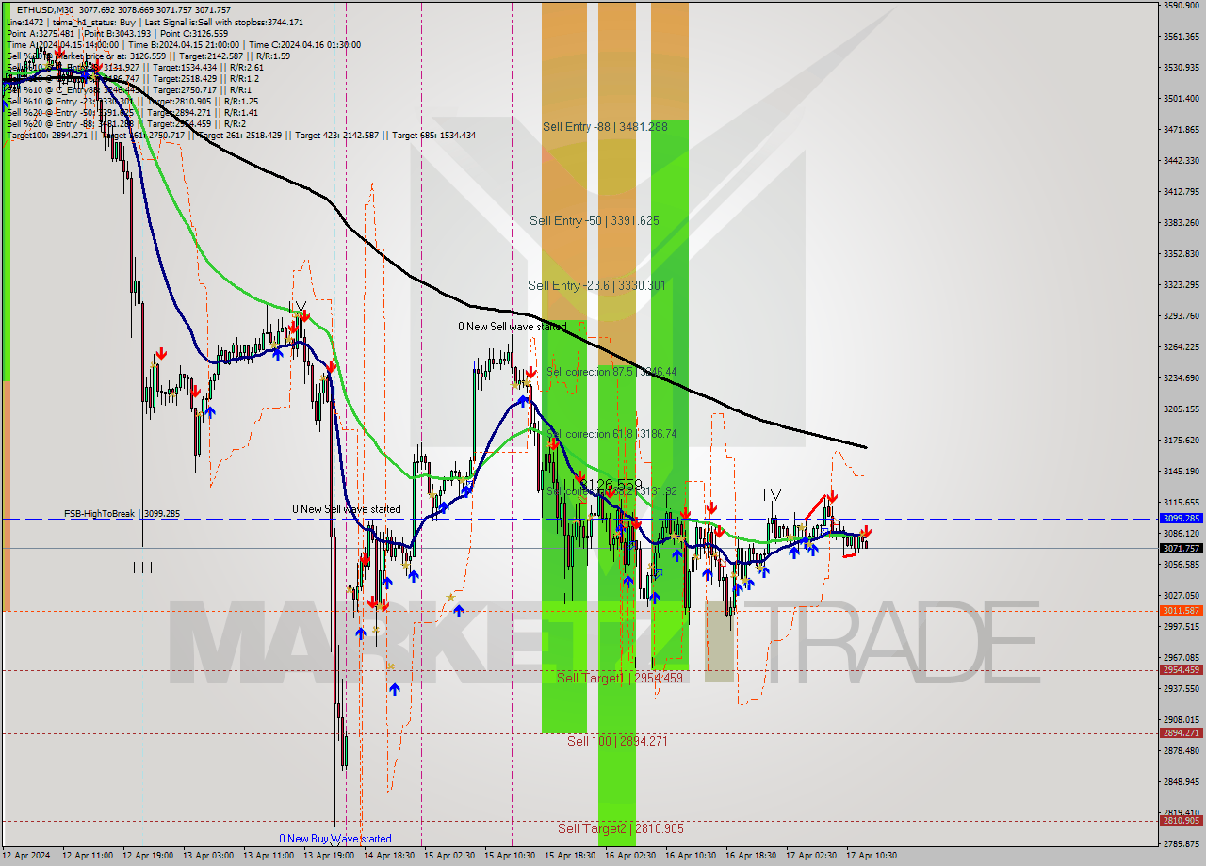Click the 3323.295 price axis value
Image resolution: width=1206 pixels, height=866 pixels.
[x=1182, y=285]
